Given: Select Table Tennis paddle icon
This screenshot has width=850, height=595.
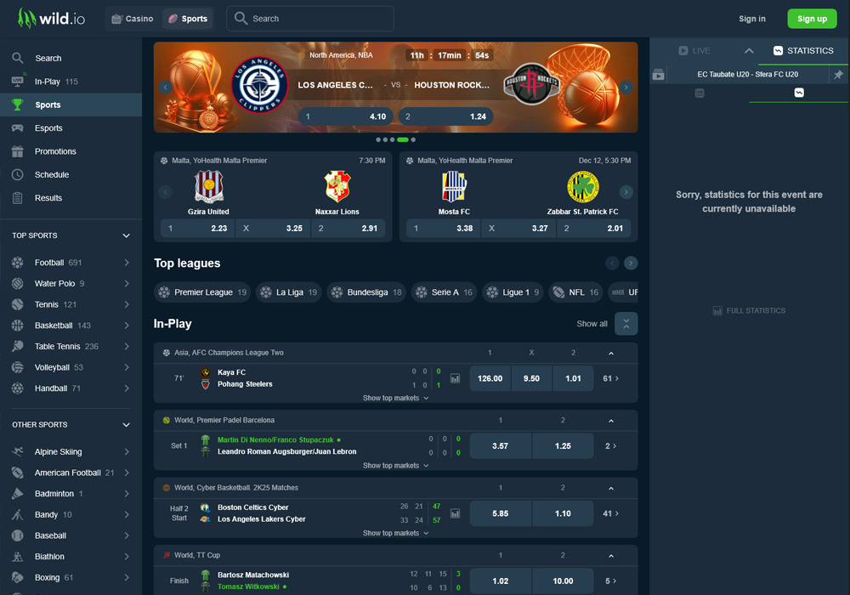Looking at the screenshot, I should [17, 346].
